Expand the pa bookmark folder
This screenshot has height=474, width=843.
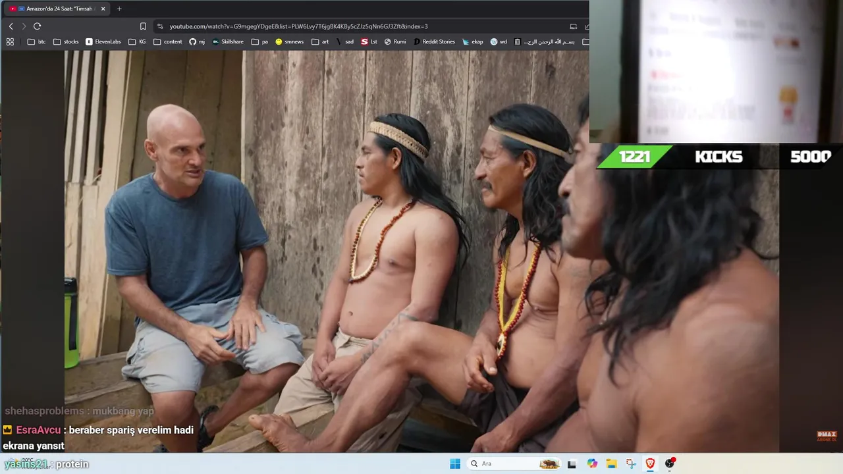[x=259, y=41]
